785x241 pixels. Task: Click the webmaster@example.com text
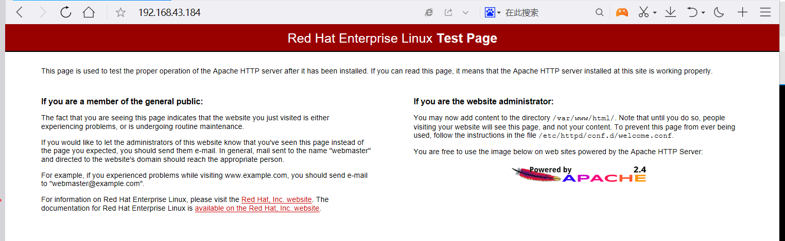pos(96,183)
